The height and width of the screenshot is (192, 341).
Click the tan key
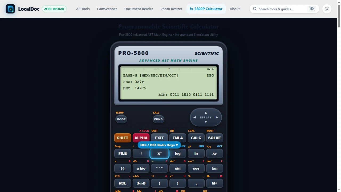214,168
